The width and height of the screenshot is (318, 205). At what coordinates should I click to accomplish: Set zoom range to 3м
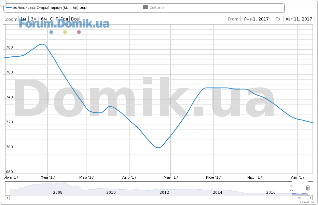pos(33,19)
